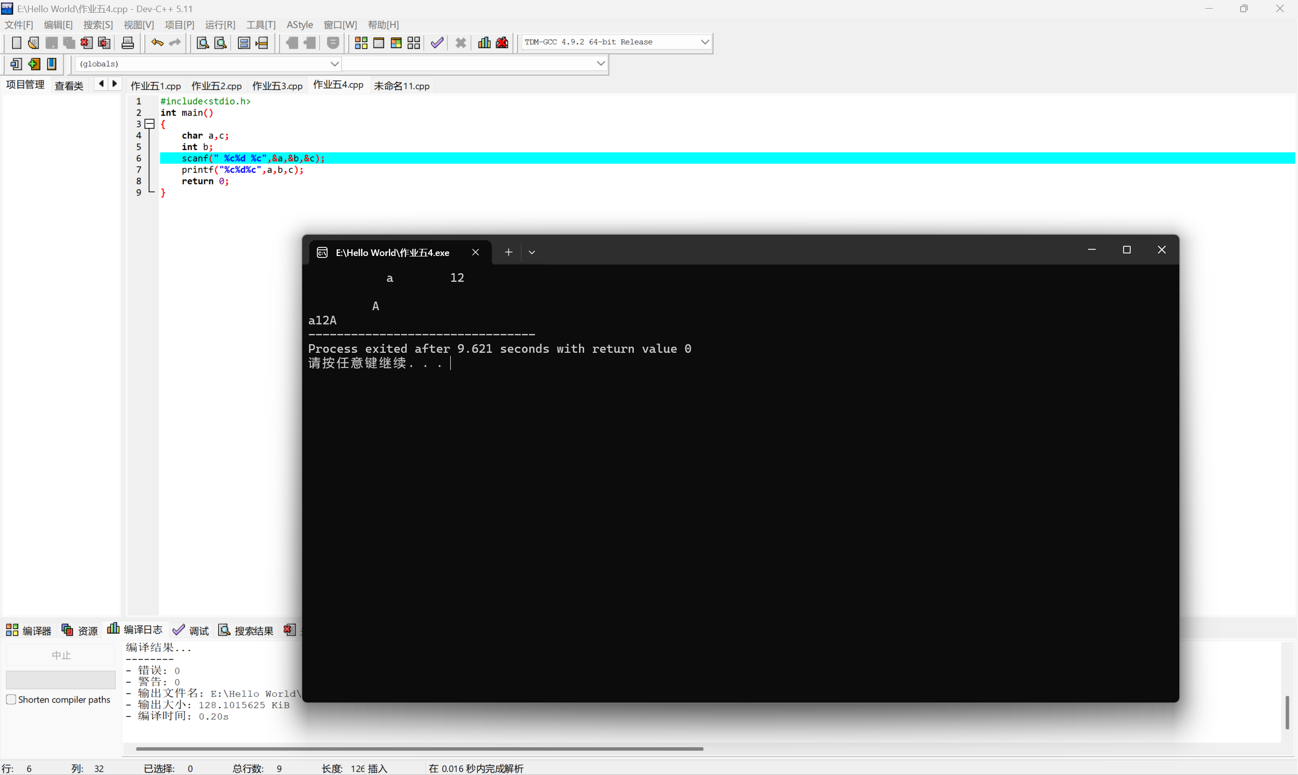This screenshot has width=1298, height=775.
Task: Click the Compile icon with four colored squares
Action: coord(361,43)
